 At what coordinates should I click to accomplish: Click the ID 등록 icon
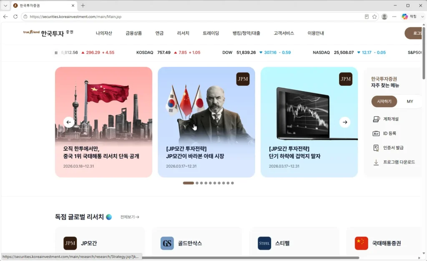pyautogui.click(x=376, y=133)
